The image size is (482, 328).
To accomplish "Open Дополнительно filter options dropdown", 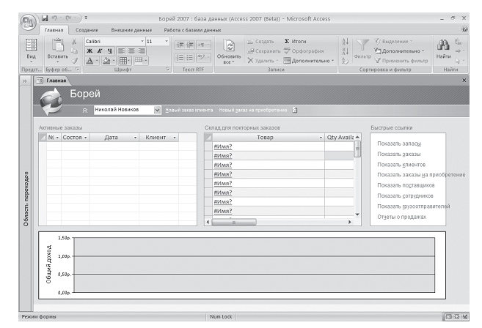I will coord(399,51).
